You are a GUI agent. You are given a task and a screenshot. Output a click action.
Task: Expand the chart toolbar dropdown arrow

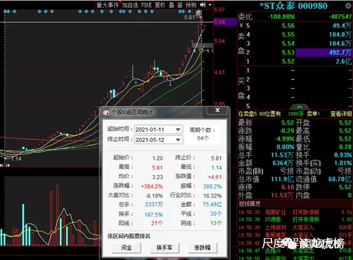[x=210, y=4]
